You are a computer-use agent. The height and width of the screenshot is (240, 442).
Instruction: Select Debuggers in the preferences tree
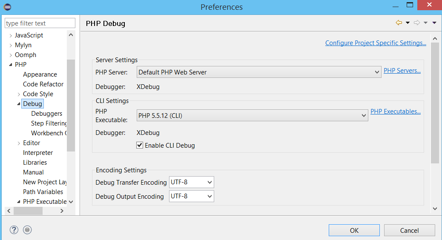tap(47, 114)
